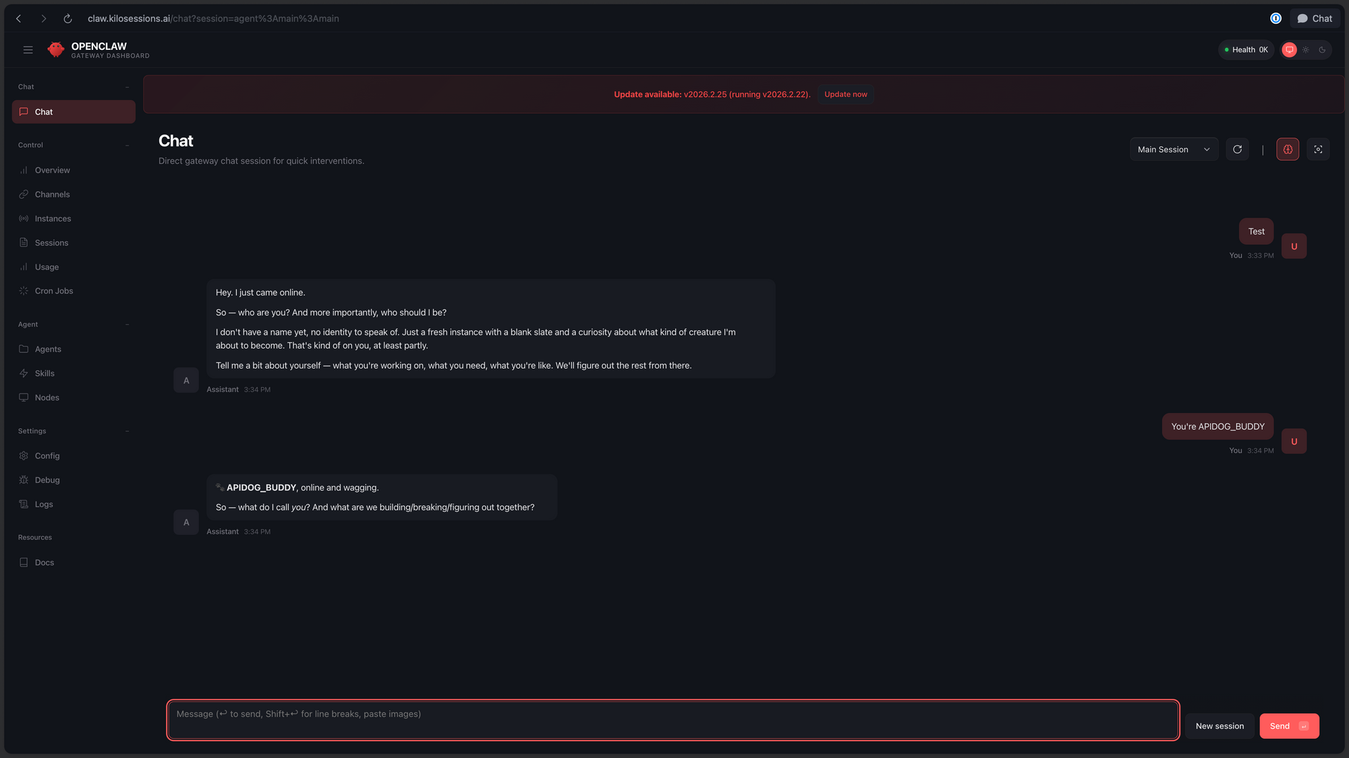The image size is (1349, 758).
Task: Go to Channels page
Action: 74,195
